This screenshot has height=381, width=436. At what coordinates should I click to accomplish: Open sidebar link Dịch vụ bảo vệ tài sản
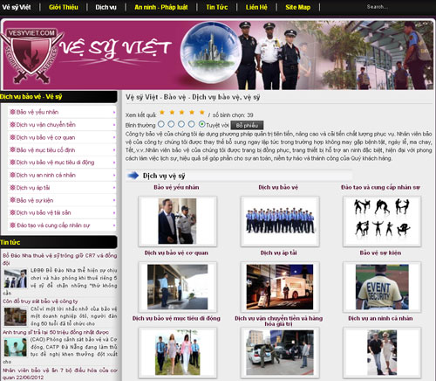pos(44,212)
